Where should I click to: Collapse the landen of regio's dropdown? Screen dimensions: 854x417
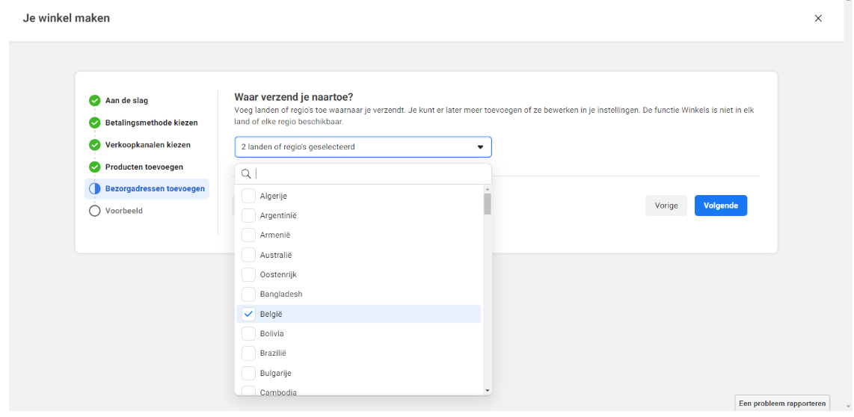[480, 147]
